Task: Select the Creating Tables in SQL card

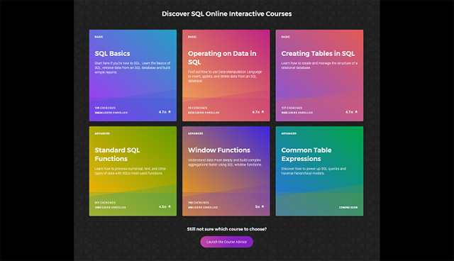Action: pyautogui.click(x=319, y=75)
